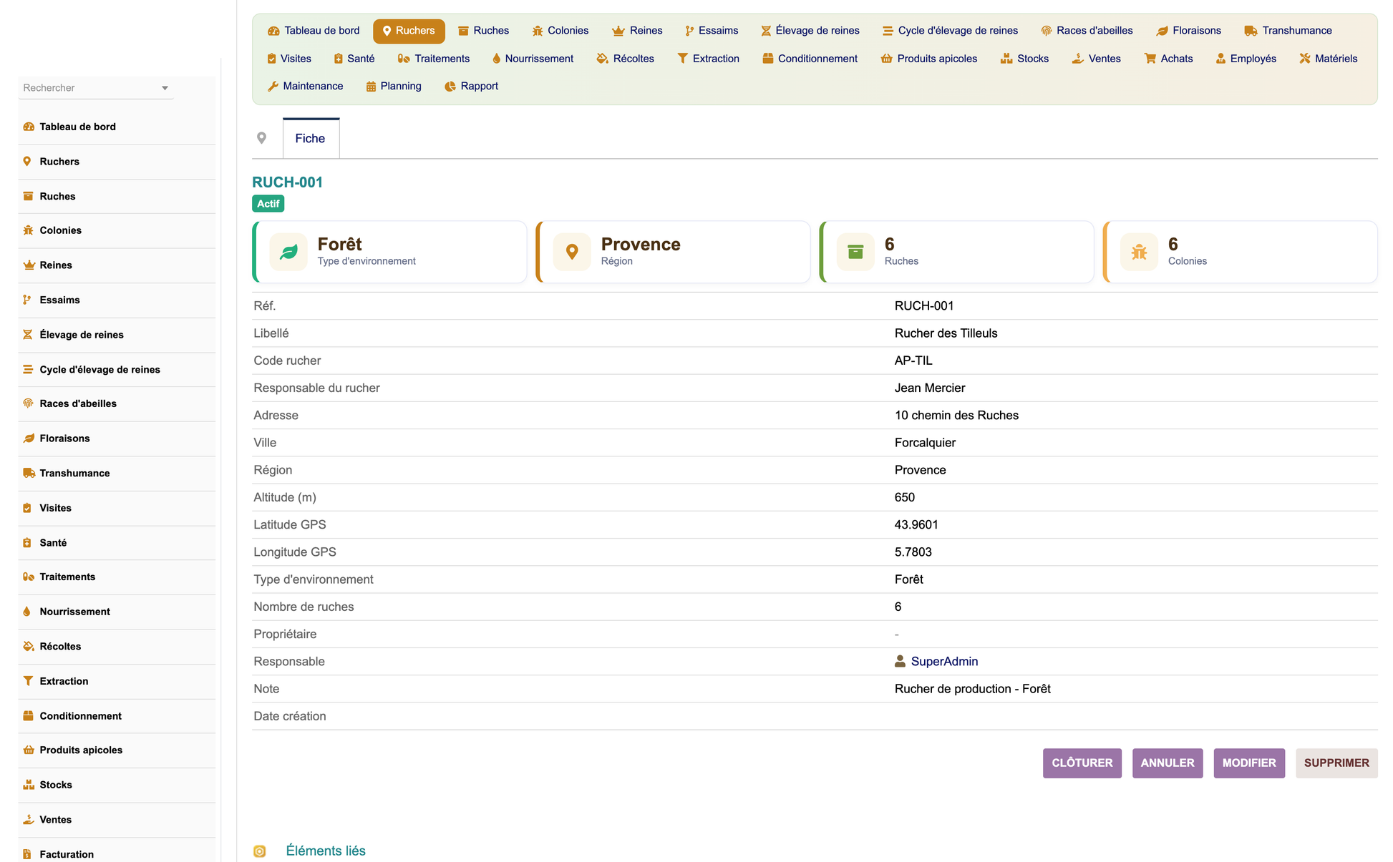Click the Planning calendar icon in top menu
This screenshot has height=862, width=1393.
[x=371, y=87]
